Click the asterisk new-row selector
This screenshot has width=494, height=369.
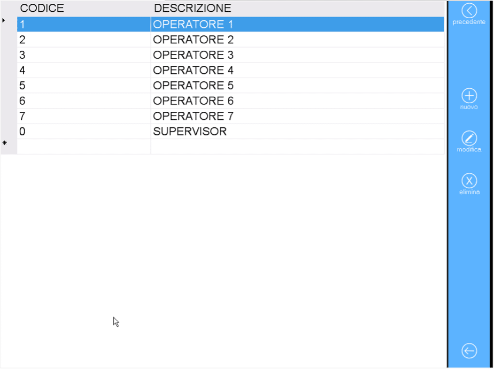click(x=9, y=147)
